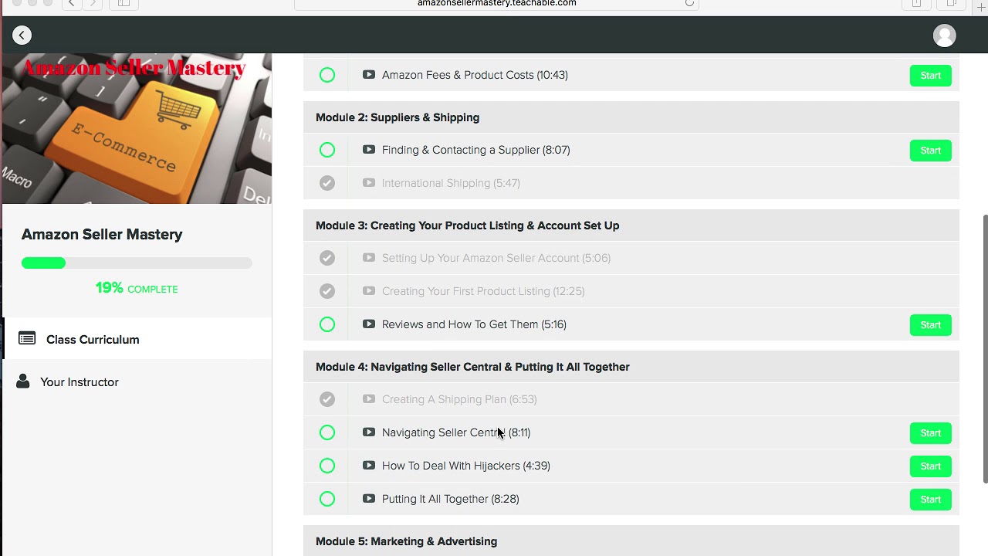Click video icon beside Reviews and How To Get Them
The height and width of the screenshot is (556, 988).
tap(369, 324)
